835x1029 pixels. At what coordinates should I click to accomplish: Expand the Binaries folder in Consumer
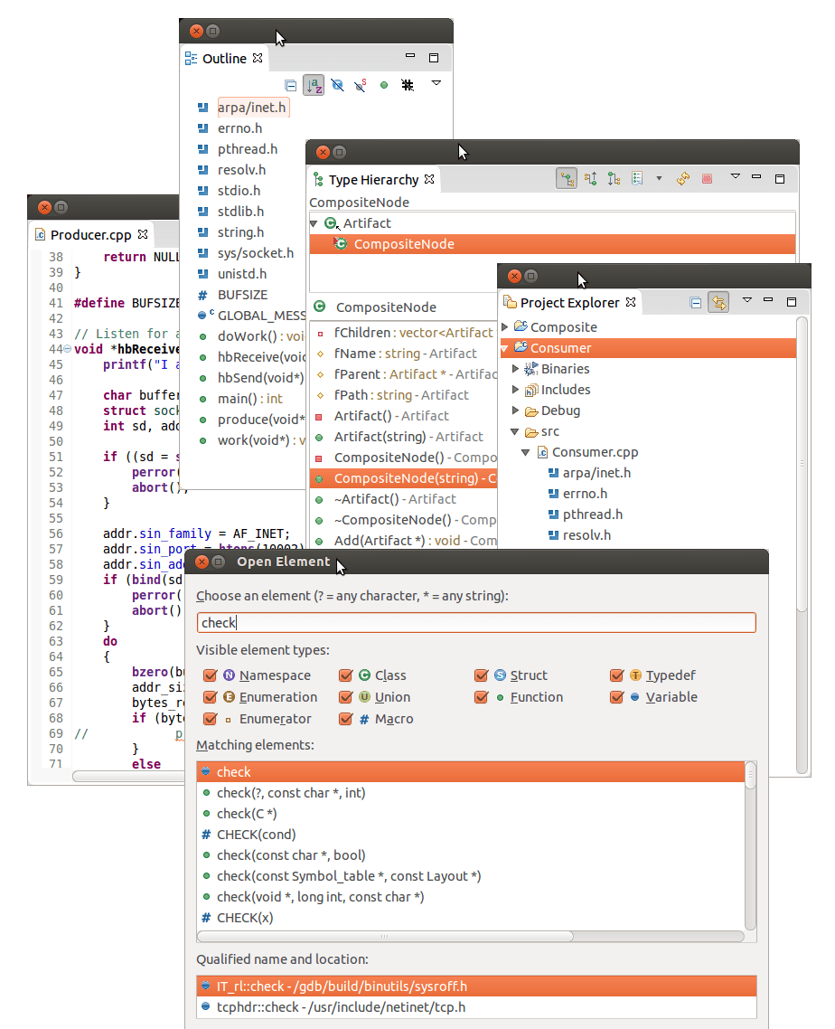click(516, 369)
